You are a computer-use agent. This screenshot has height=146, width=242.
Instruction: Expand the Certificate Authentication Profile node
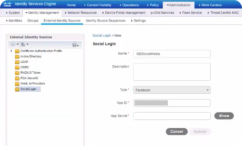11,51
